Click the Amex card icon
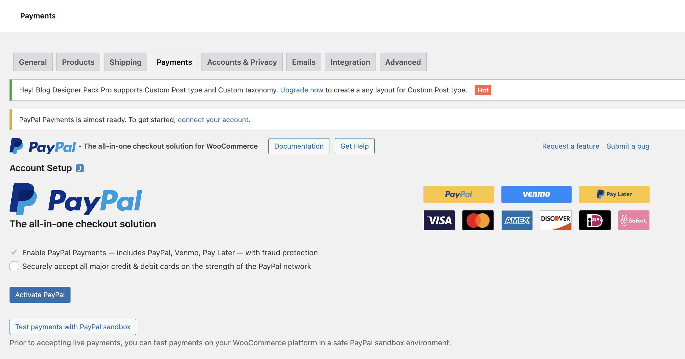685x359 pixels. click(517, 220)
